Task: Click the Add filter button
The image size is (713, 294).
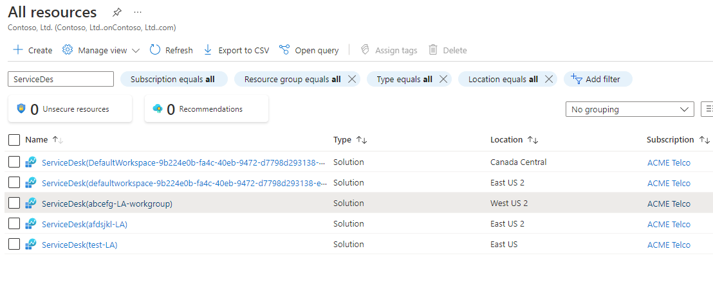Action: pyautogui.click(x=598, y=79)
